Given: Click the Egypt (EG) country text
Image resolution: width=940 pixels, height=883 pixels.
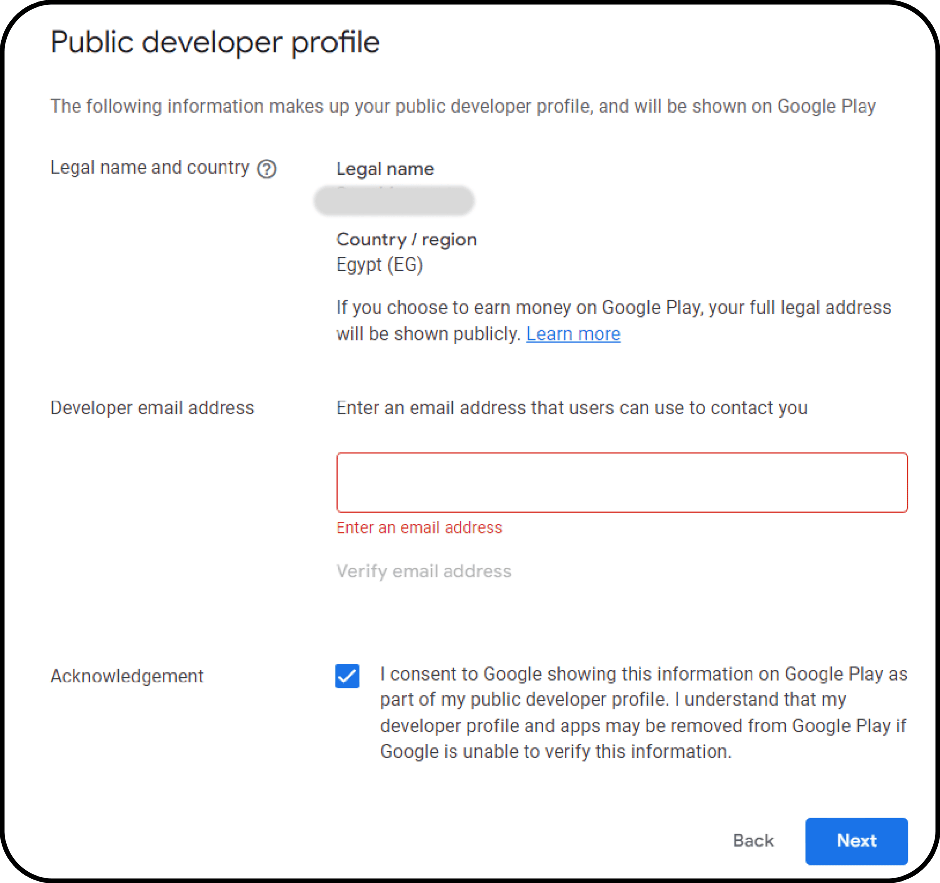Looking at the screenshot, I should click(380, 264).
